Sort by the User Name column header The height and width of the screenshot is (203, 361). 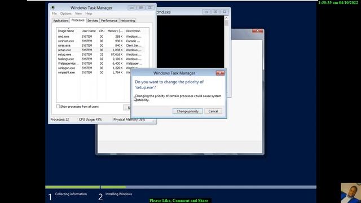pyautogui.click(x=89, y=31)
